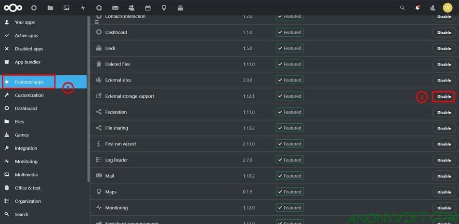This screenshot has height=224, width=459.
Task: Open the Mail envelope icon in top bar
Action: (115, 8)
